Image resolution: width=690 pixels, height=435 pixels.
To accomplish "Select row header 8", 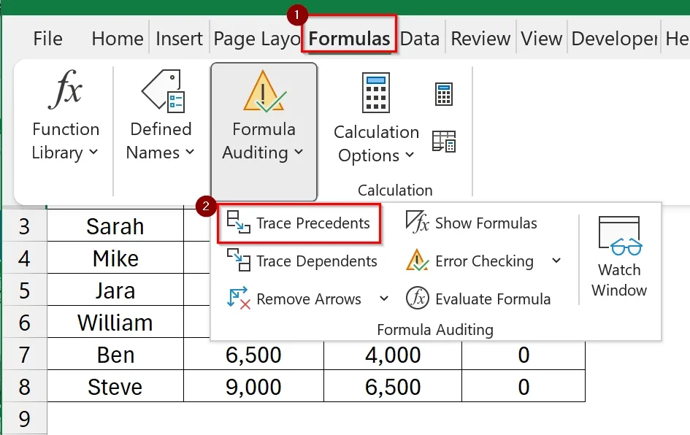I will coord(24,386).
